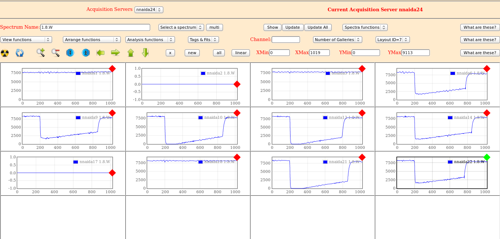500x239 pixels.
Task: Toggle the red diamond on nnaida17 plot
Action: tap(112, 173)
